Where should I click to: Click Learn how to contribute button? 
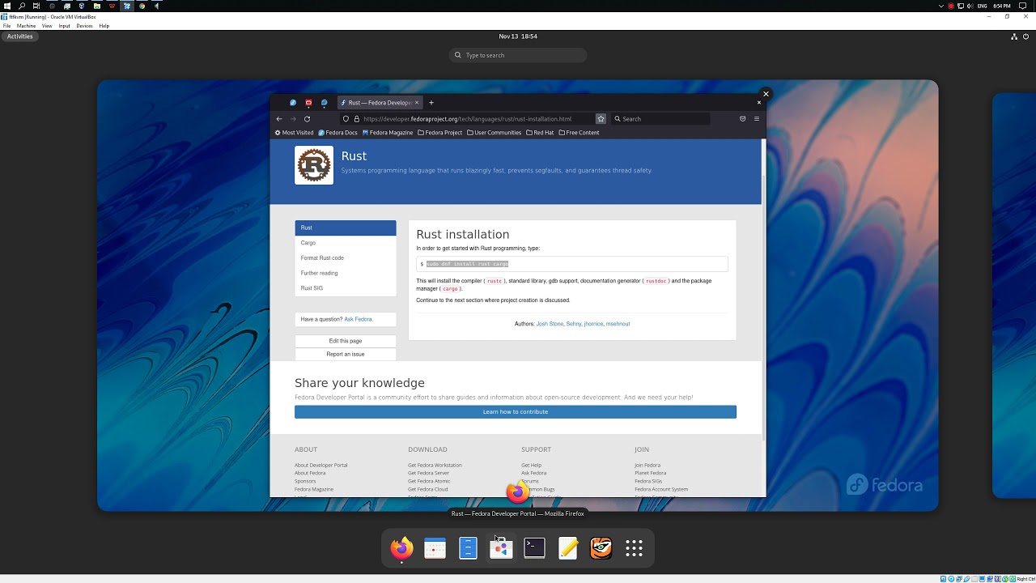[x=516, y=411]
